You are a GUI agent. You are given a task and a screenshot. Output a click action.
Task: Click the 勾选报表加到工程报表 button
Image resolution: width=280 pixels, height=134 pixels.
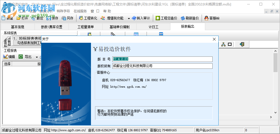coord(27,43)
